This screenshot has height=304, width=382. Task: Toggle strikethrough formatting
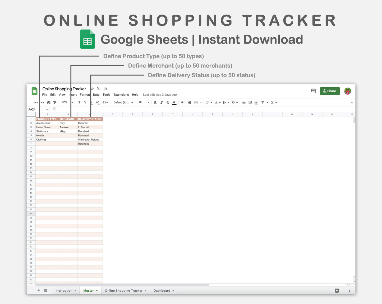point(168,102)
